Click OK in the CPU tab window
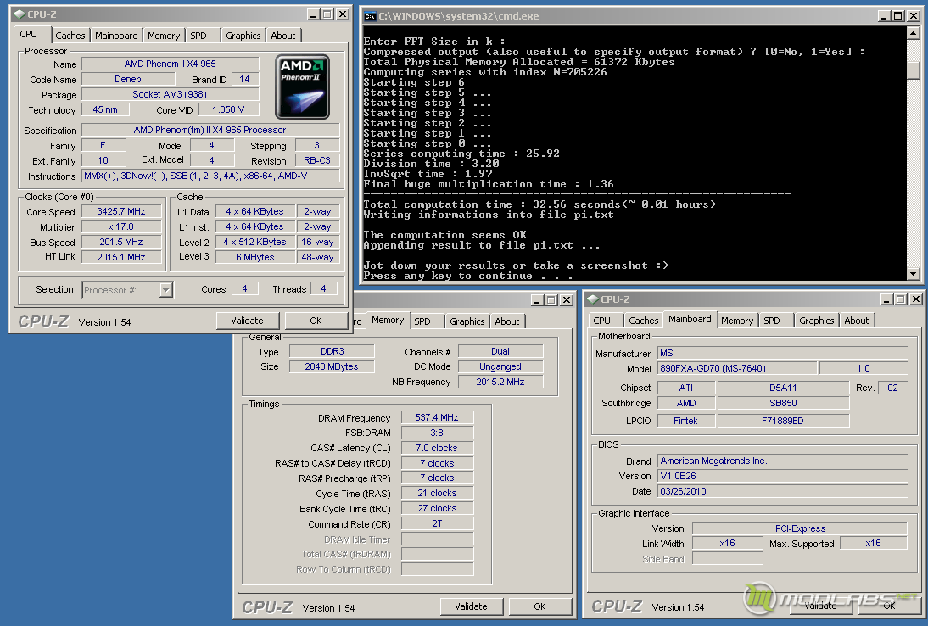 (x=316, y=321)
